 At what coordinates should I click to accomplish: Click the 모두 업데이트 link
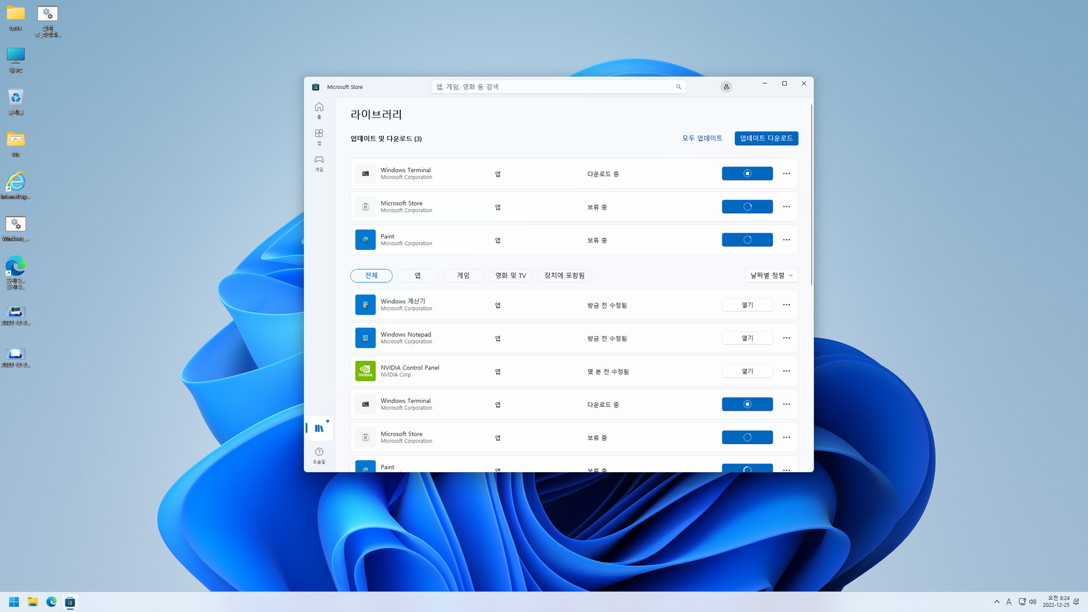coord(702,138)
